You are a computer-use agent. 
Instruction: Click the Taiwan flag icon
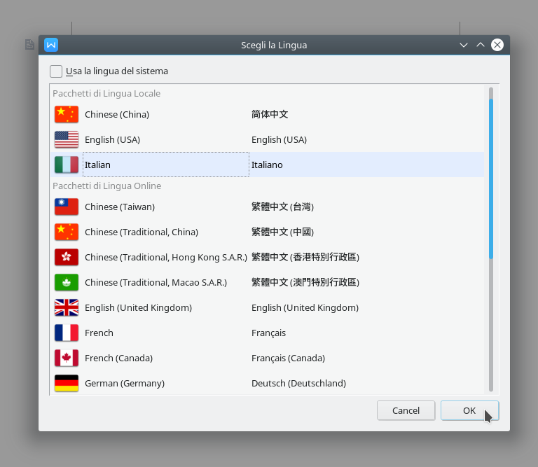67,207
